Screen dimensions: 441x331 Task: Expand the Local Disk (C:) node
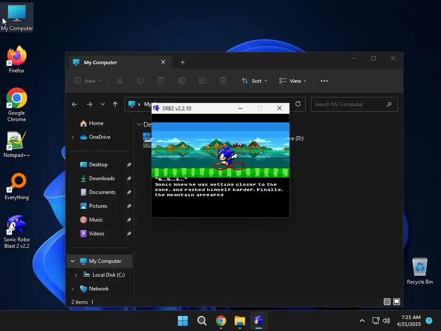point(76,275)
